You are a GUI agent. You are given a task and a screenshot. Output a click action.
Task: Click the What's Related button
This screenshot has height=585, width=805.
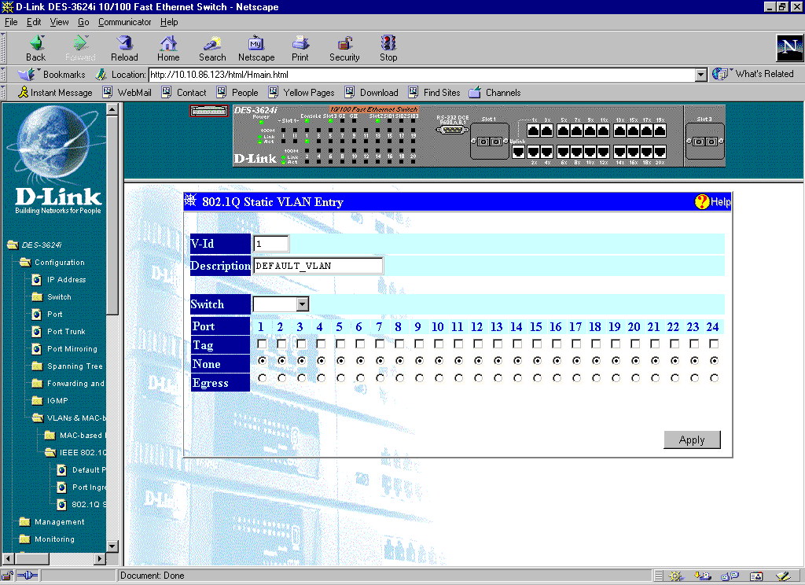tap(754, 74)
